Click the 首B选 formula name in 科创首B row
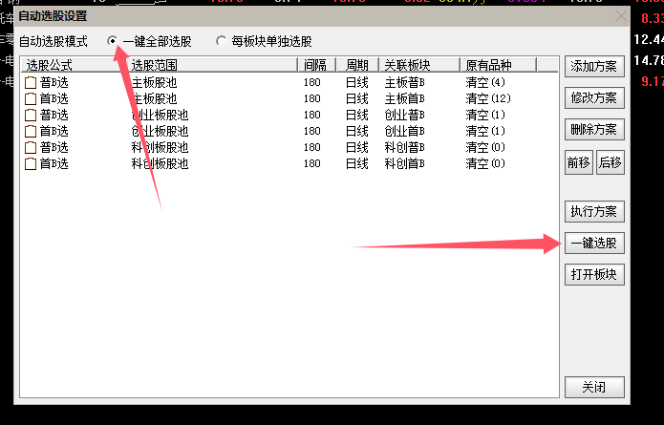Screen dimensions: 664x425 [54, 163]
